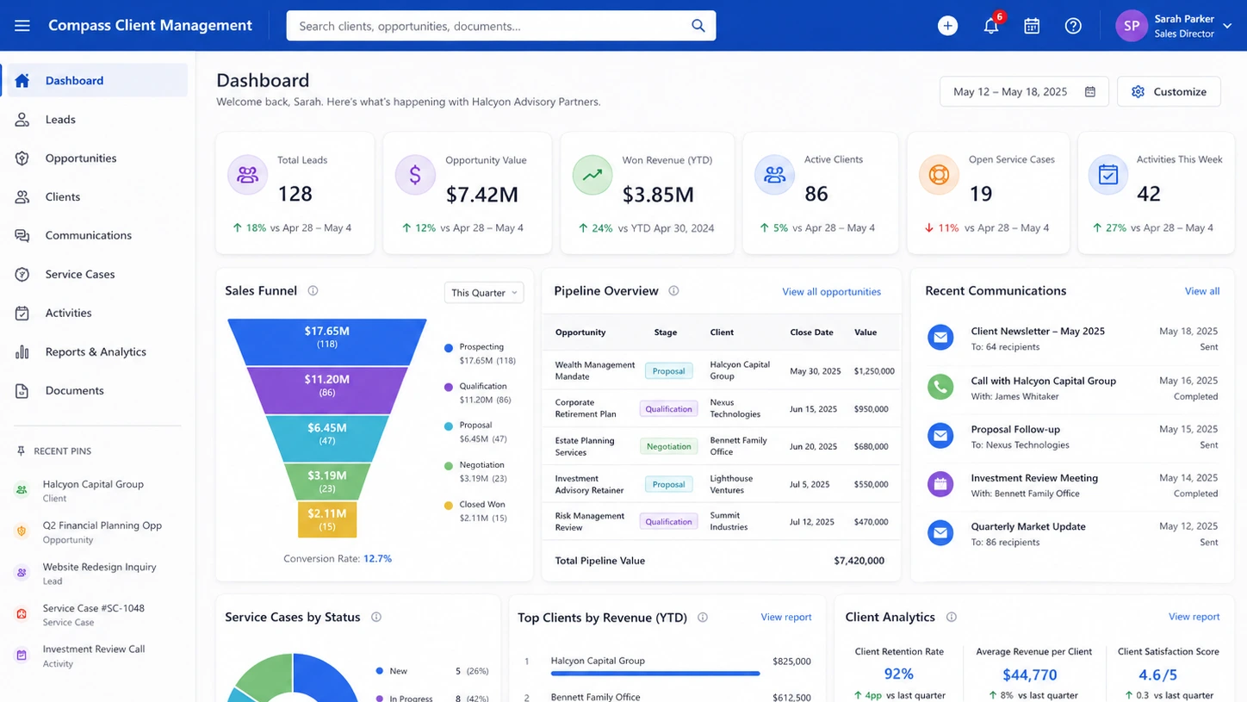Click the Quarterly Market Update email icon
Image resolution: width=1247 pixels, height=702 pixels.
[x=940, y=533]
